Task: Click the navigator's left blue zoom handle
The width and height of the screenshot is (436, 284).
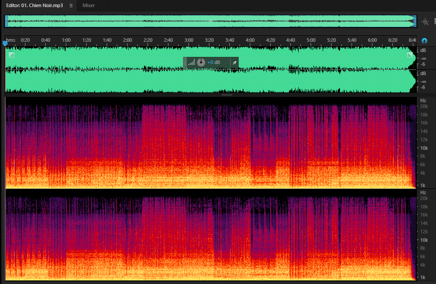Action: click(x=6, y=21)
